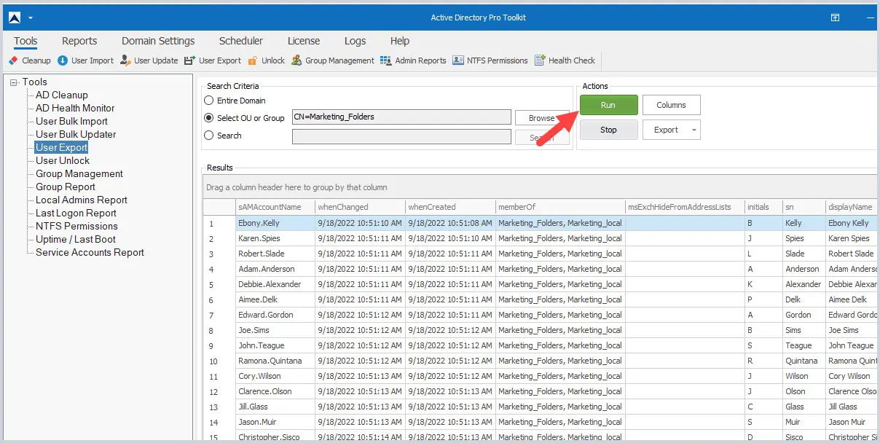Open the Help menu
The height and width of the screenshot is (443, 880).
pyautogui.click(x=400, y=42)
